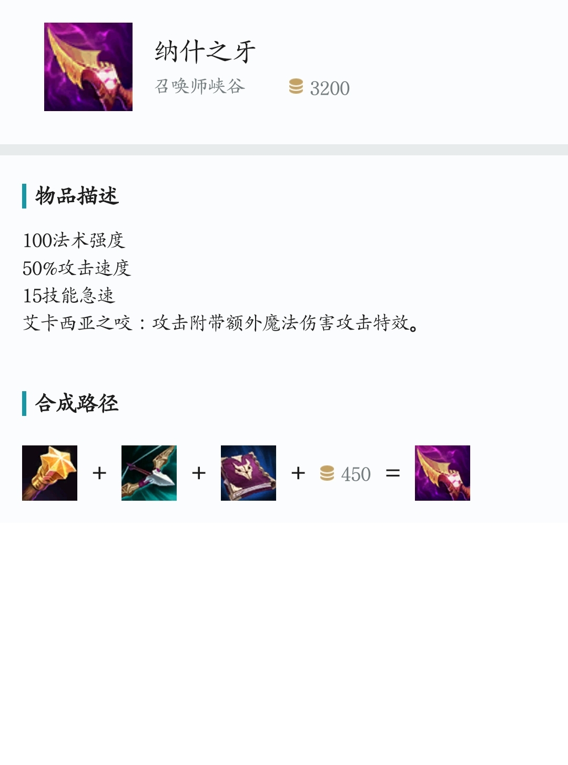Click the 15技能急速 stat line
The height and width of the screenshot is (765, 568).
click(x=68, y=295)
